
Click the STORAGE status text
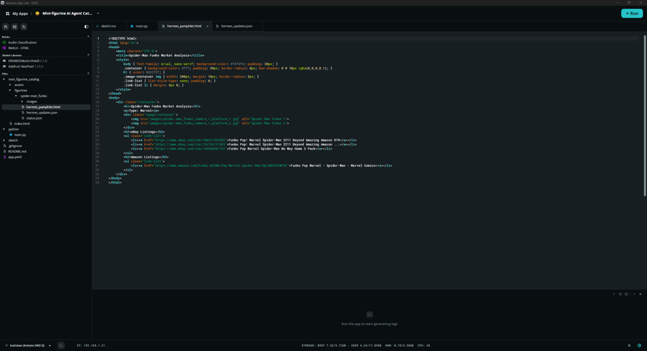tap(341, 346)
